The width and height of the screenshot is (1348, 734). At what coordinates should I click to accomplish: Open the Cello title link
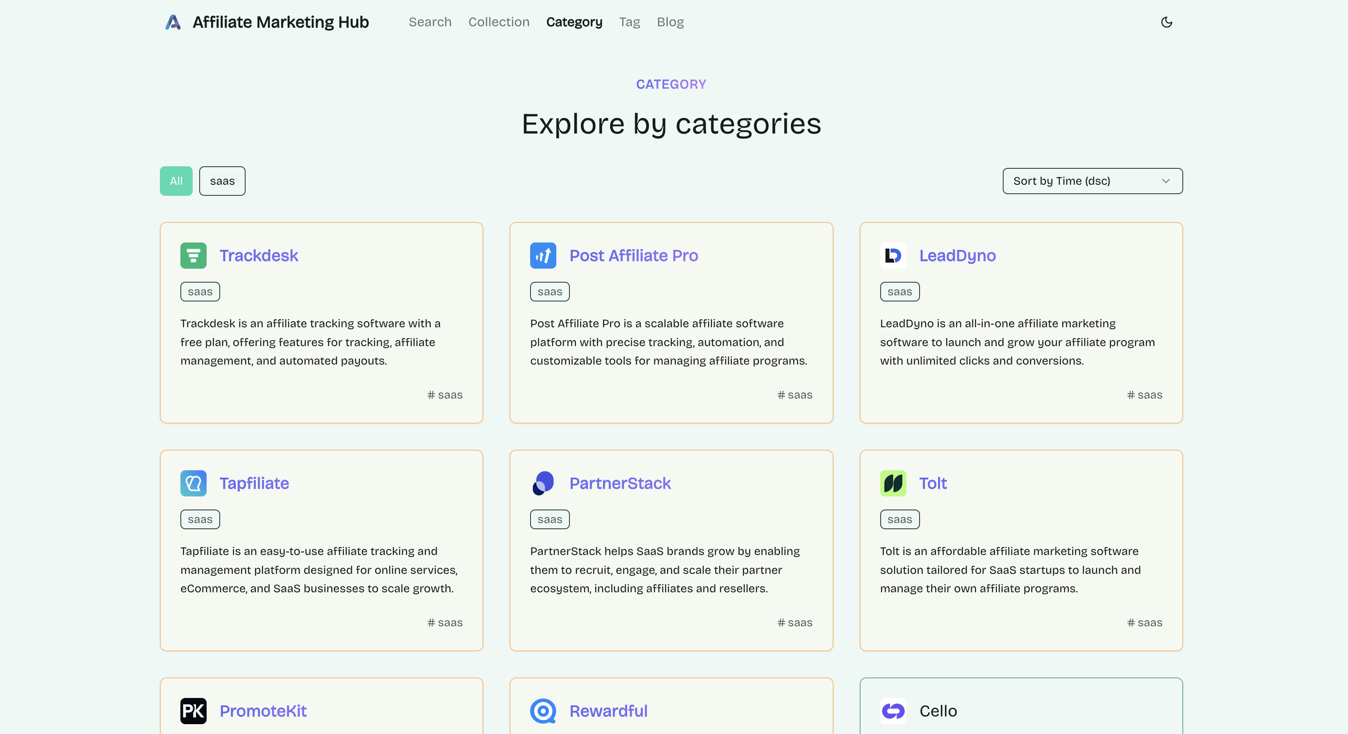(x=938, y=711)
